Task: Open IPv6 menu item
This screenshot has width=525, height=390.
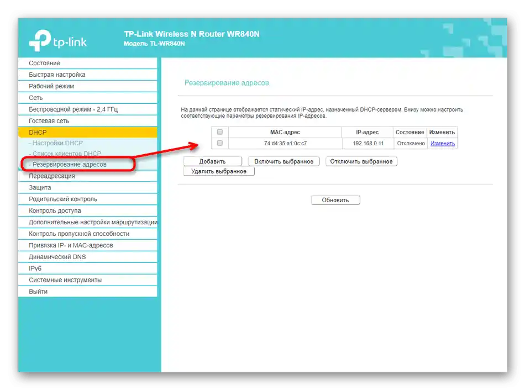Action: 88,268
